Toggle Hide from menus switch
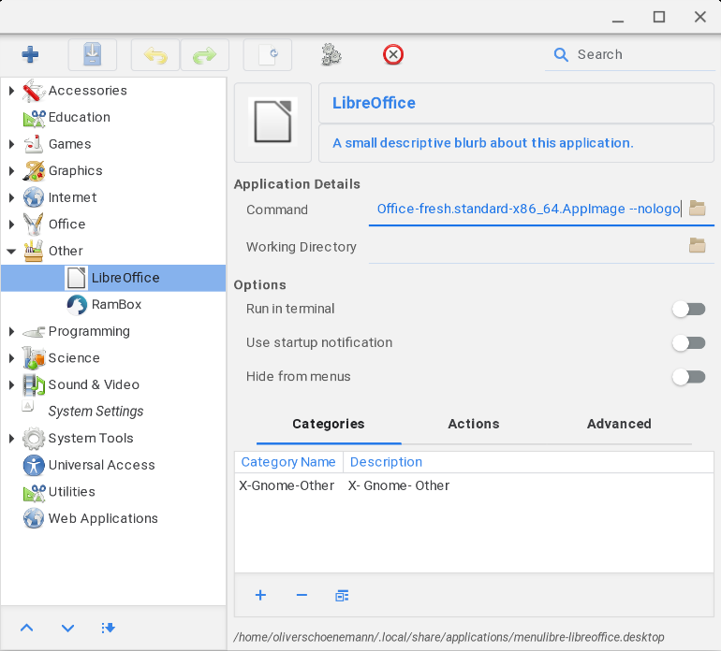 pyautogui.click(x=688, y=377)
